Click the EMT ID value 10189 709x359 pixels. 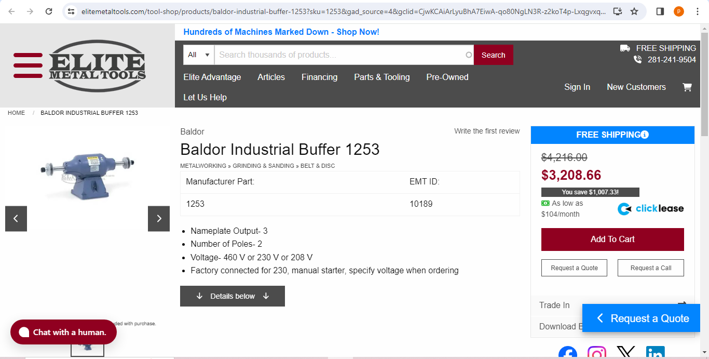pyautogui.click(x=421, y=204)
